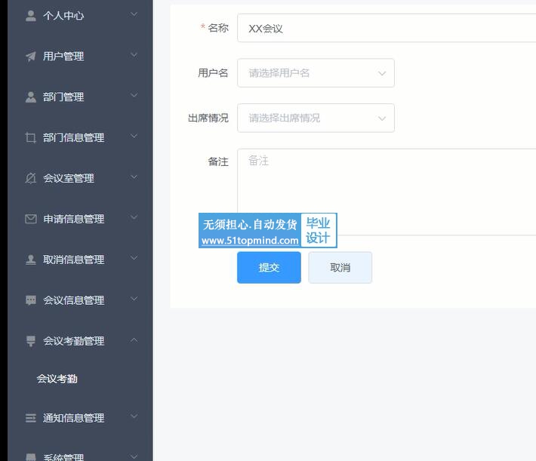Screen dimensions: 536x461
Task: Click the 提交 submit button
Action: click(x=269, y=268)
